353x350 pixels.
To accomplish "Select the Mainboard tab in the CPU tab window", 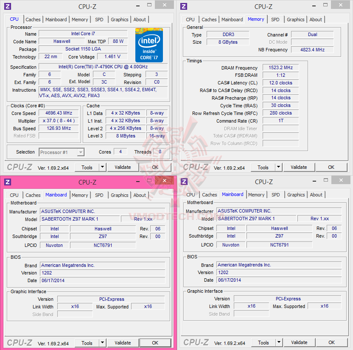I will coord(56,20).
